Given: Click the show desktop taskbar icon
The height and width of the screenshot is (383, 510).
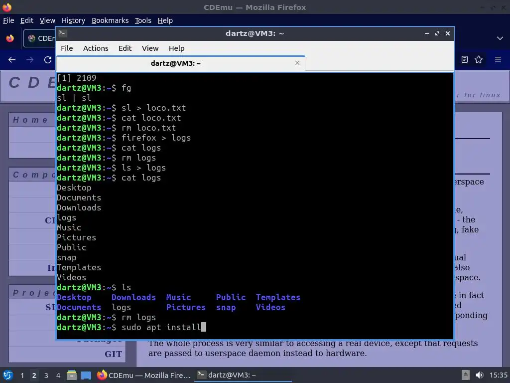Looking at the screenshot, I should click(x=86, y=376).
